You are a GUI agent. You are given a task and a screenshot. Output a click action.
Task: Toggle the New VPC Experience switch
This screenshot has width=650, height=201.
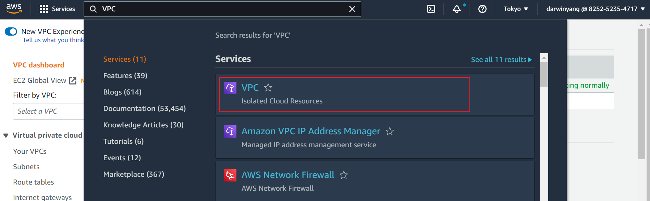point(11,32)
